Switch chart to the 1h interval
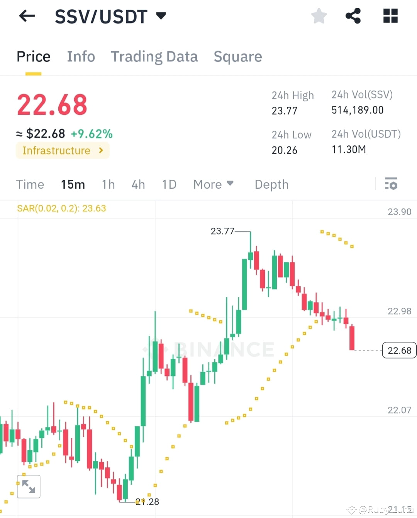Viewport: 417px width, 518px height. coord(108,184)
